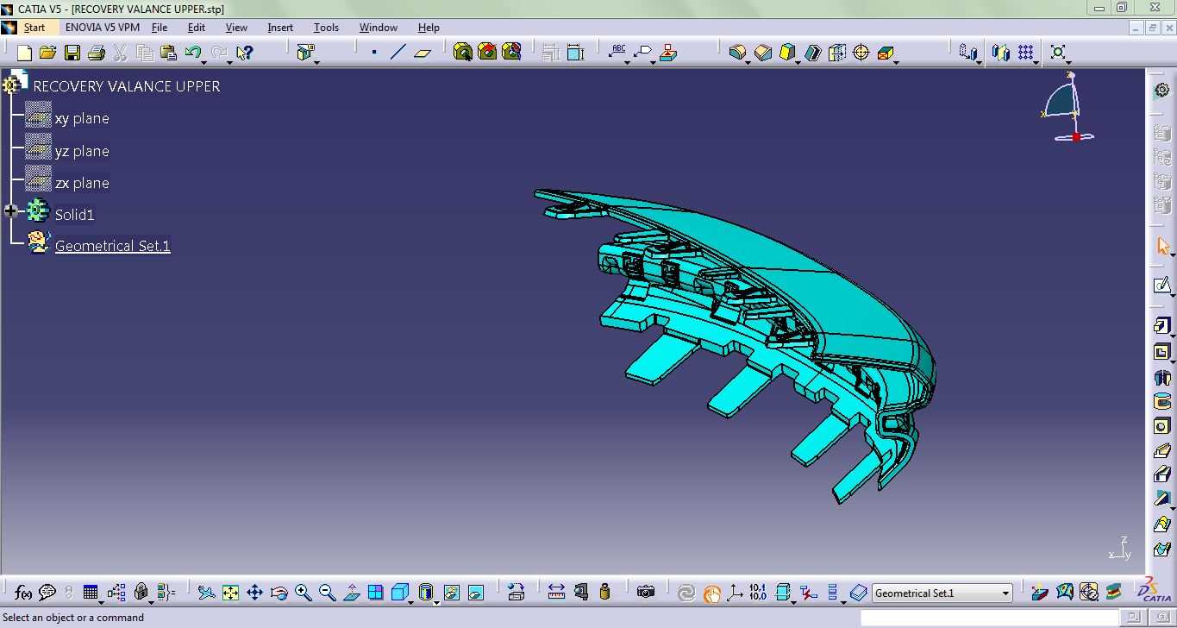Open the Undo history dropdown arrow
The image size is (1177, 628).
point(204,62)
